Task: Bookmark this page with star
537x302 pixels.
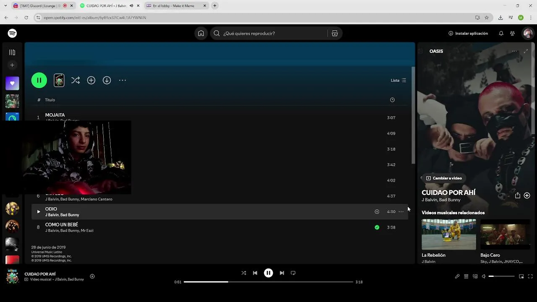Action: (487, 18)
